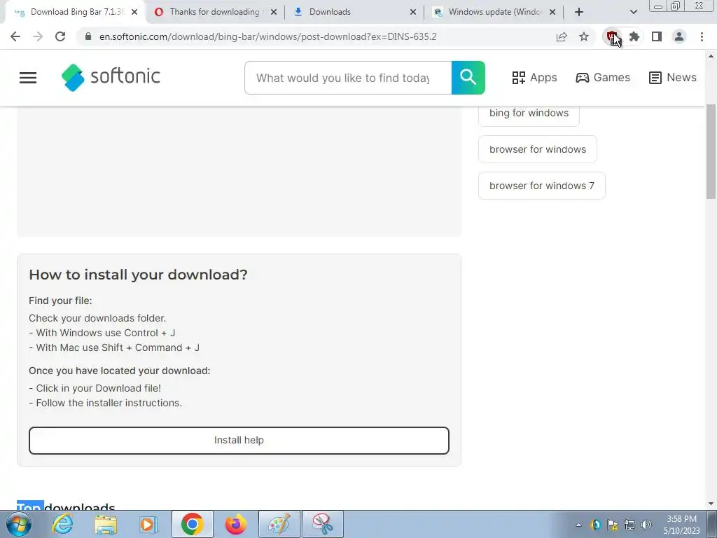Show hidden system tray icons
The width and height of the screenshot is (717, 538).
[578, 525]
